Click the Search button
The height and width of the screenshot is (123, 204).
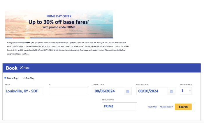click(183, 107)
